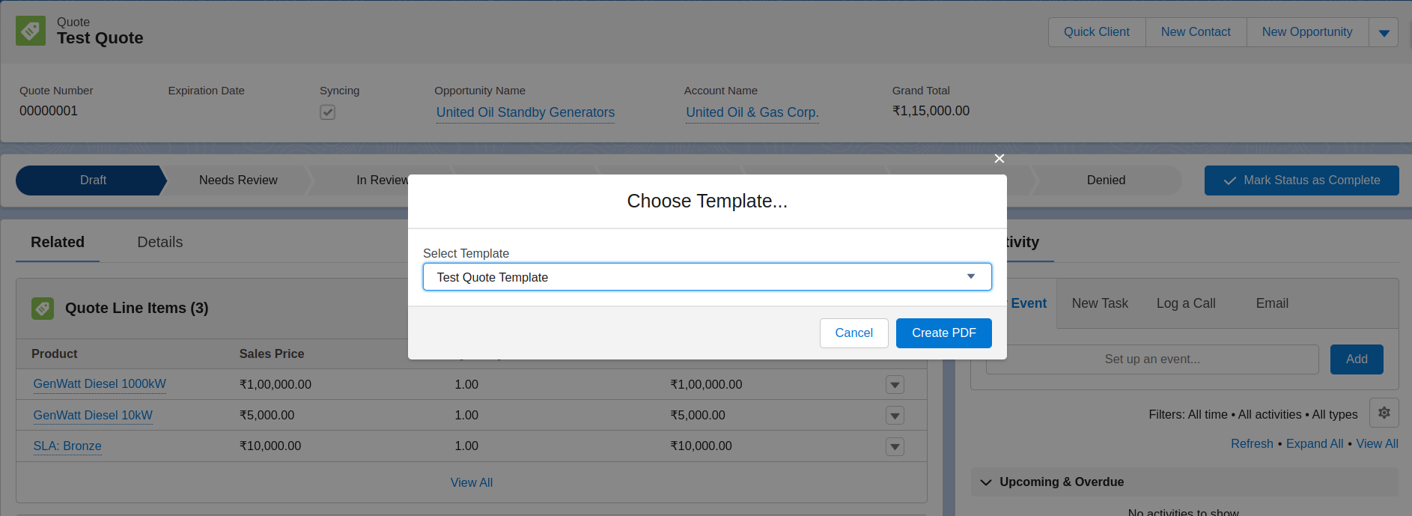Open the activity filter settings gear

1384,413
